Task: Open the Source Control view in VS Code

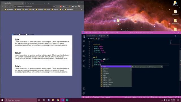Action: tap(84, 46)
